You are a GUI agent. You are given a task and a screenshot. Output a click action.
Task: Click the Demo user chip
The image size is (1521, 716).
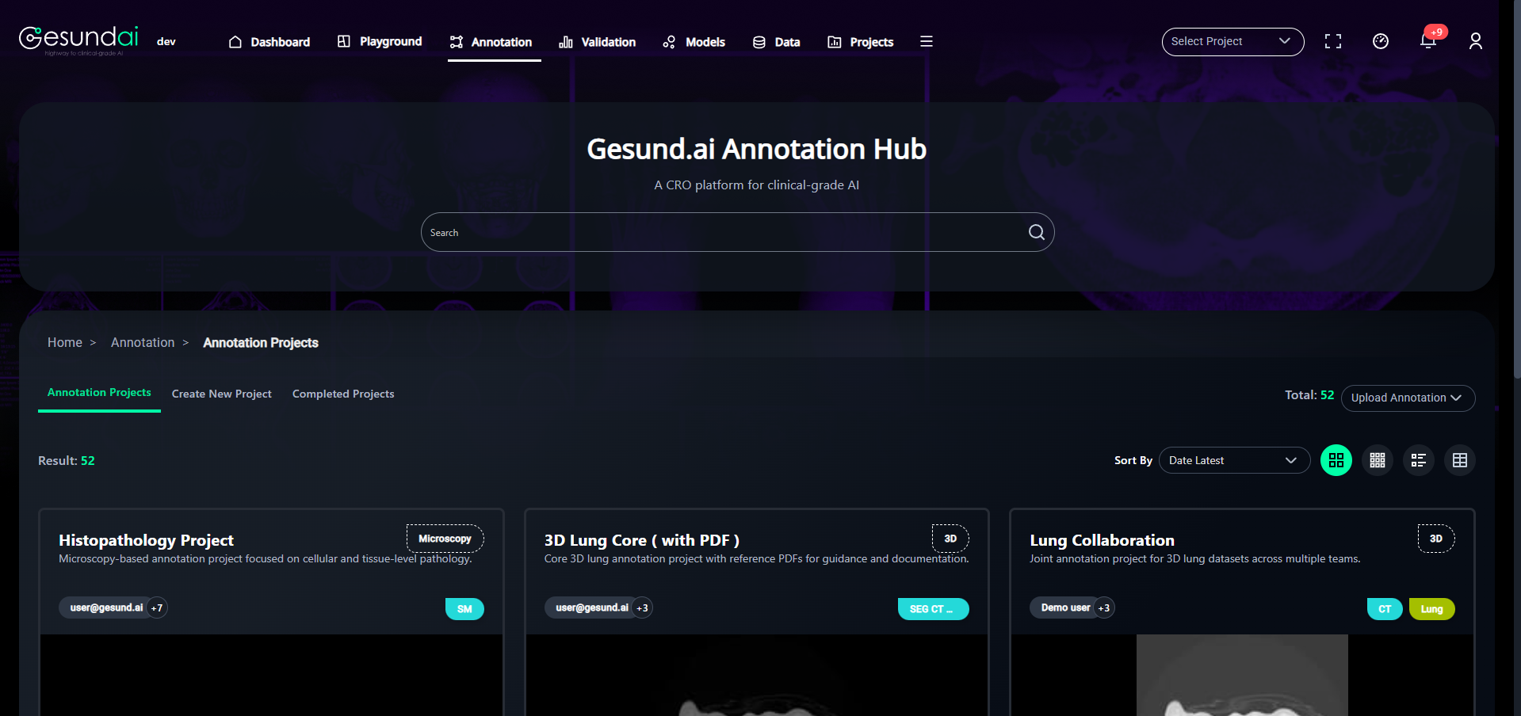point(1064,608)
